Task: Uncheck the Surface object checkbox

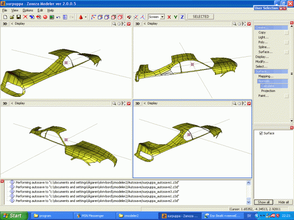Action: 261,133
